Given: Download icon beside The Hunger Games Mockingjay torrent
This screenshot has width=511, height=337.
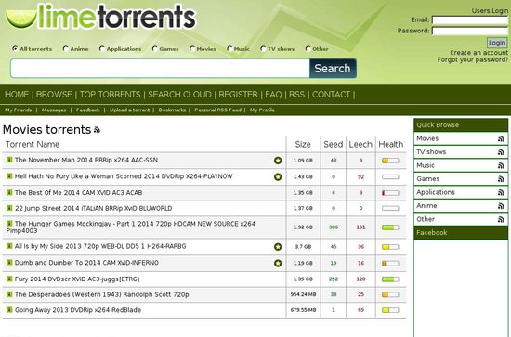Looking at the screenshot, I should coord(9,224).
